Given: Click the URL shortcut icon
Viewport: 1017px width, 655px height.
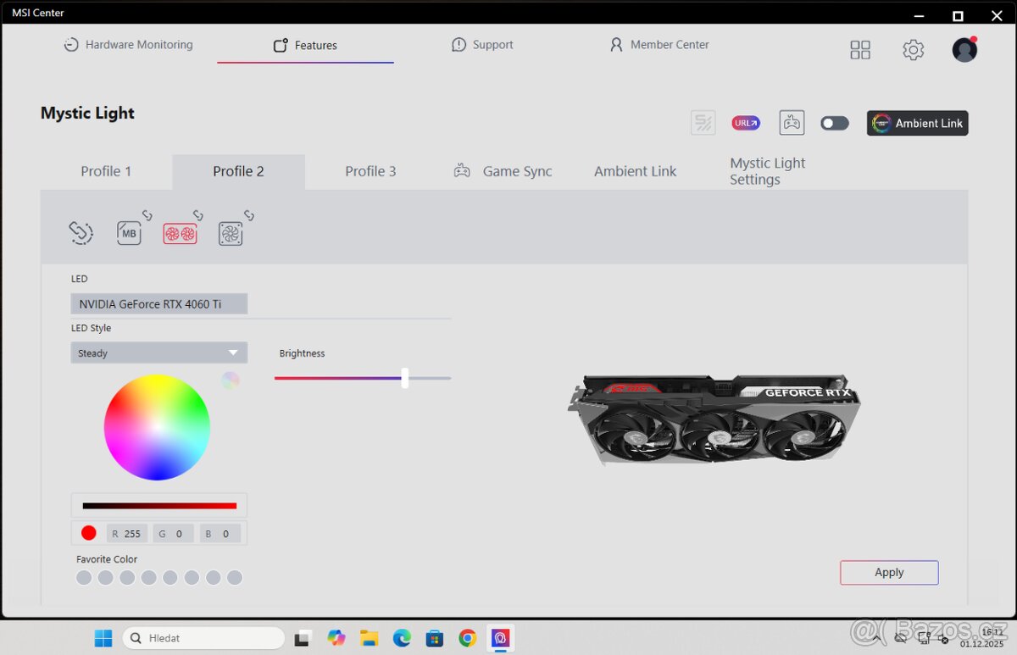Looking at the screenshot, I should coord(746,123).
